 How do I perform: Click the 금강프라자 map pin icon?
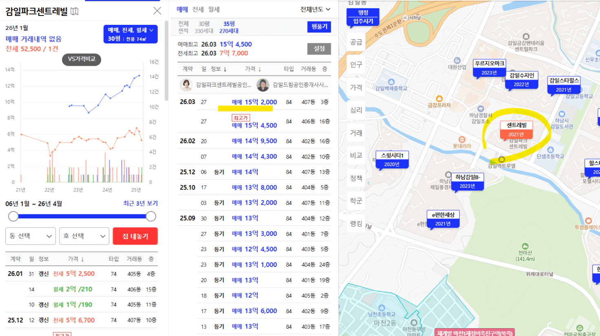[439, 98]
